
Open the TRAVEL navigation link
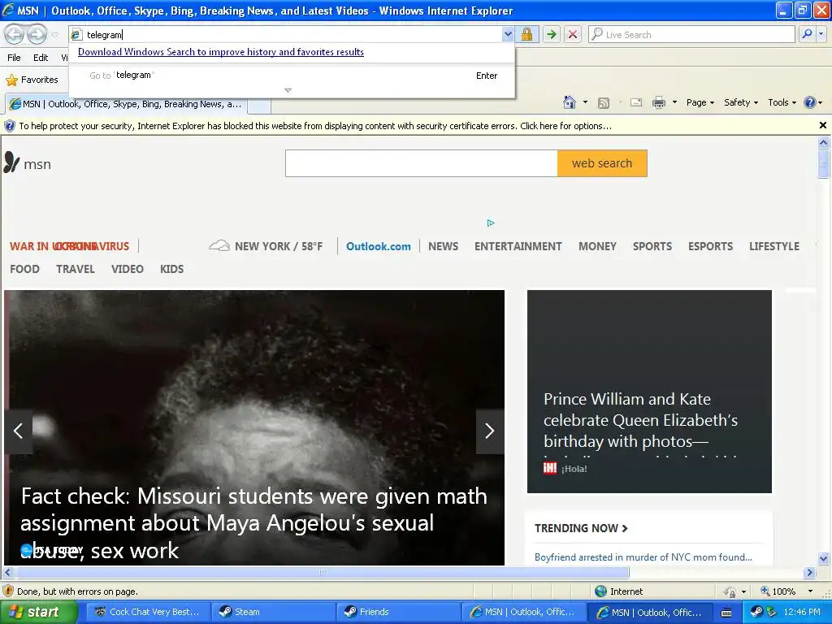(x=76, y=269)
